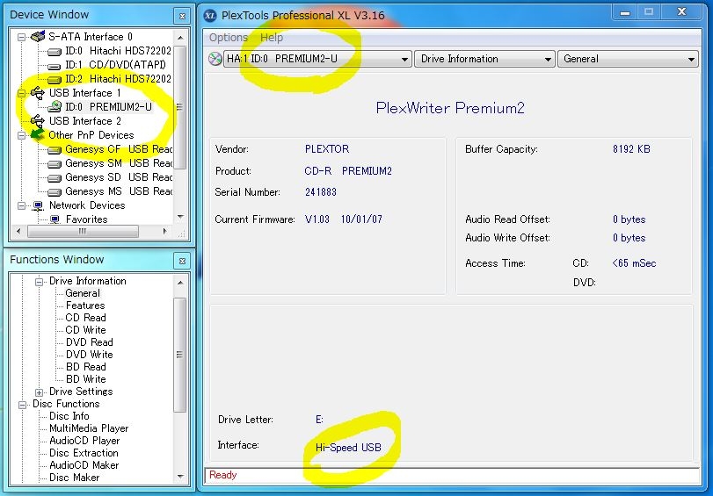Open Disc Maker function

(74, 478)
